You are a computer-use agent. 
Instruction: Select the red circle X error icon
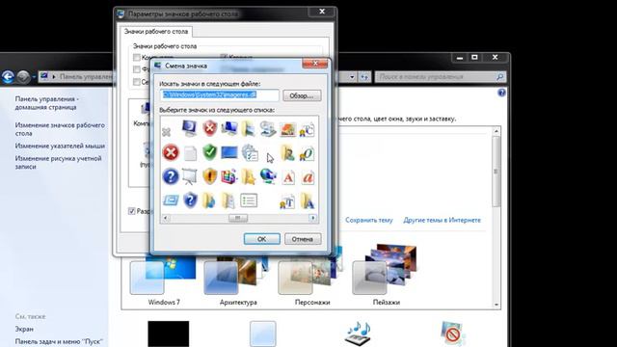coord(171,152)
